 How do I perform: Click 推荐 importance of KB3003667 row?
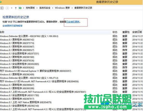(125, 47)
